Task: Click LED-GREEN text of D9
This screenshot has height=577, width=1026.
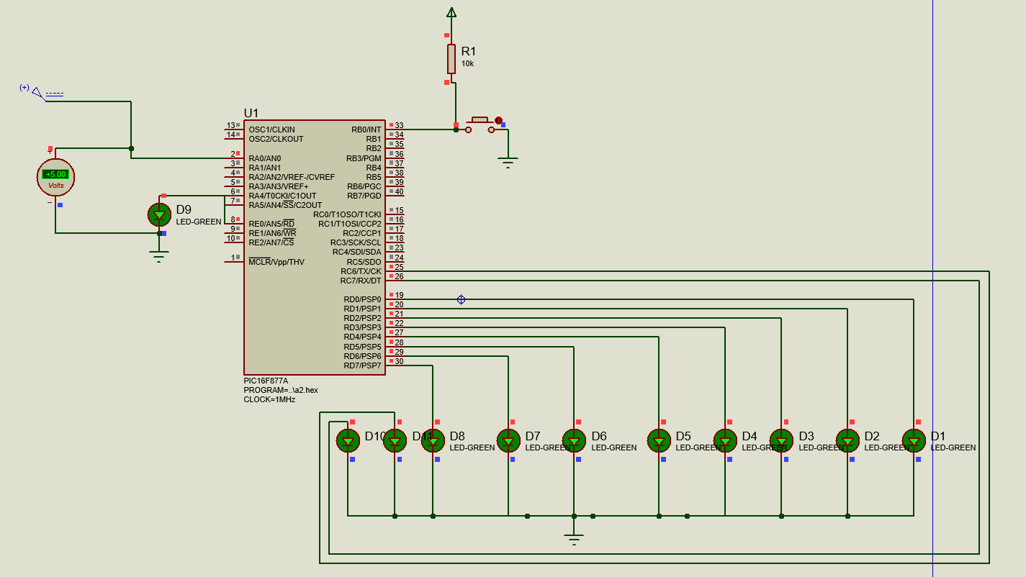Action: (x=199, y=222)
